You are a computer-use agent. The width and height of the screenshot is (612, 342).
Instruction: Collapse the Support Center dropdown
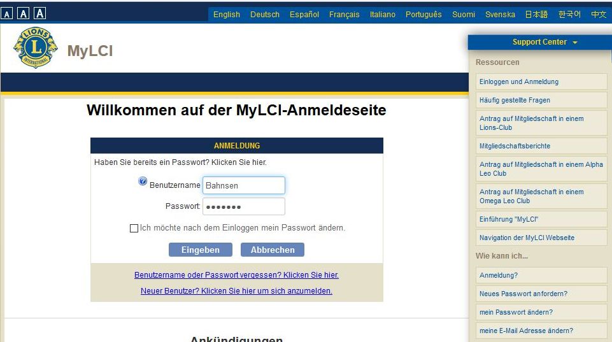click(x=544, y=42)
